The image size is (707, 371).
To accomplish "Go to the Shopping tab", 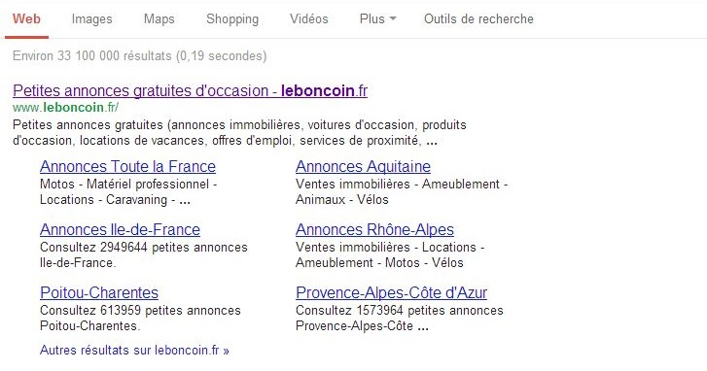I will [232, 18].
